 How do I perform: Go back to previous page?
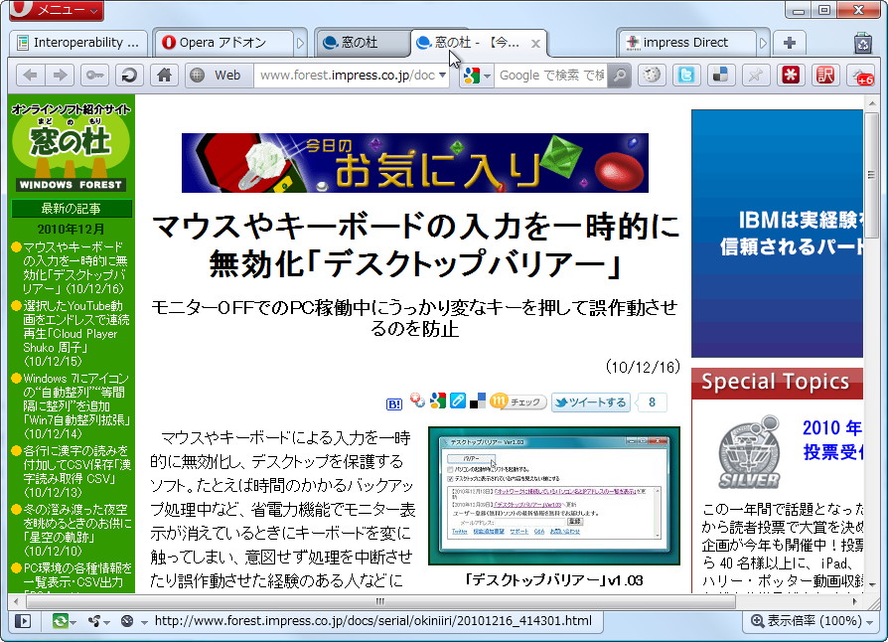pos(31,76)
